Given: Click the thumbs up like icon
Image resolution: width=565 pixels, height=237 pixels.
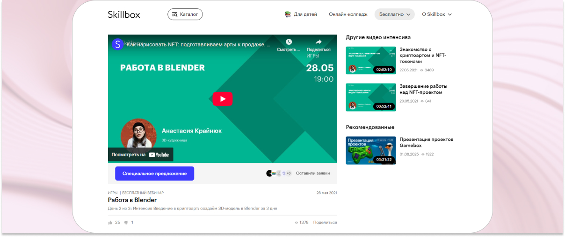Looking at the screenshot, I should [110, 223].
